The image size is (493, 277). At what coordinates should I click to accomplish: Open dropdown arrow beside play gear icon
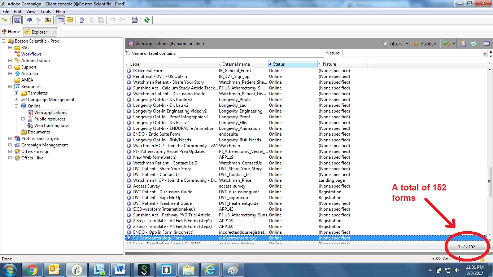point(454,44)
